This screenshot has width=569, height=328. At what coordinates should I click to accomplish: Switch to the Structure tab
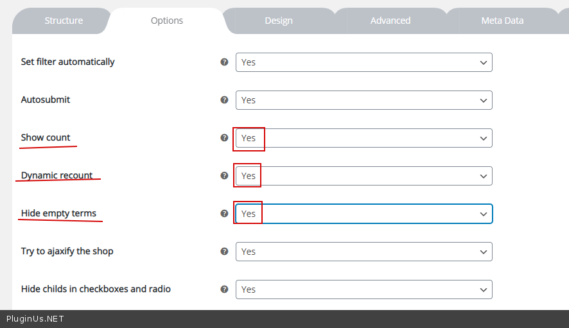tap(64, 21)
